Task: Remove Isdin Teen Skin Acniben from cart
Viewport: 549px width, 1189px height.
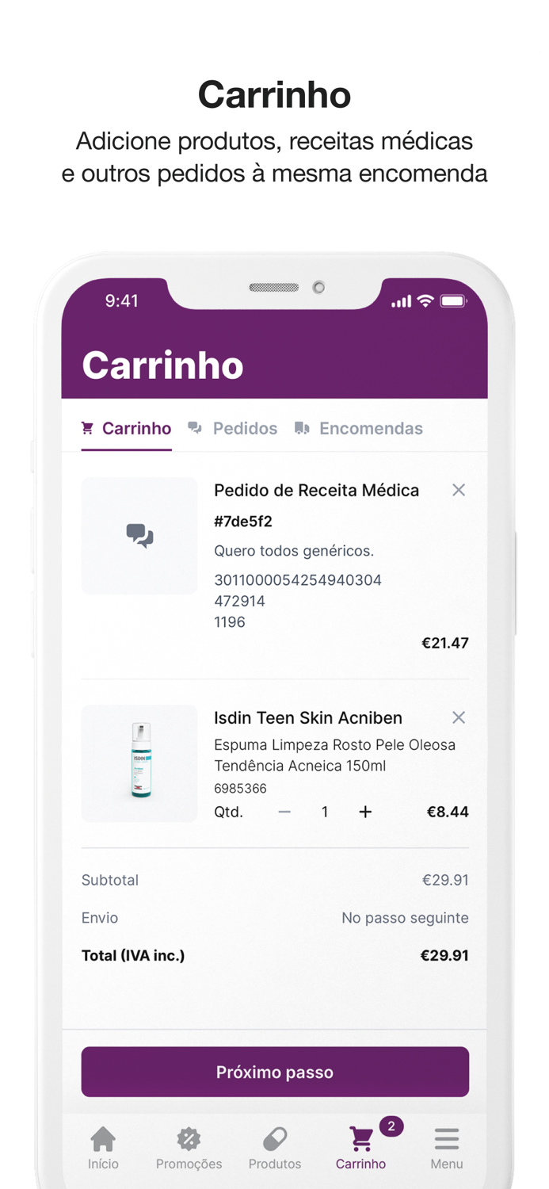Action: (x=459, y=717)
